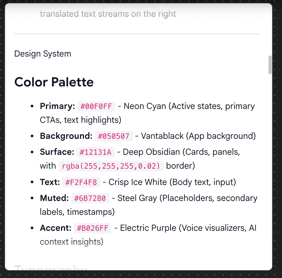Click the bold Background label

click(x=66, y=136)
